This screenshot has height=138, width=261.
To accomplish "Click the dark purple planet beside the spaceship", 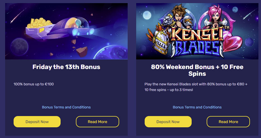I will [19, 47].
